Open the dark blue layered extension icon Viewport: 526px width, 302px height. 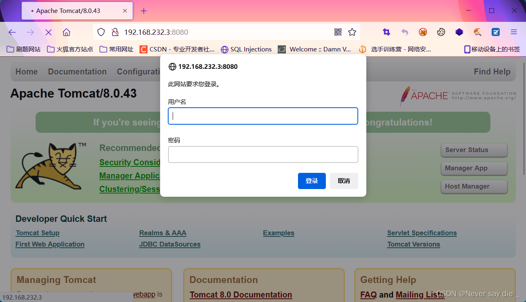coord(459,32)
